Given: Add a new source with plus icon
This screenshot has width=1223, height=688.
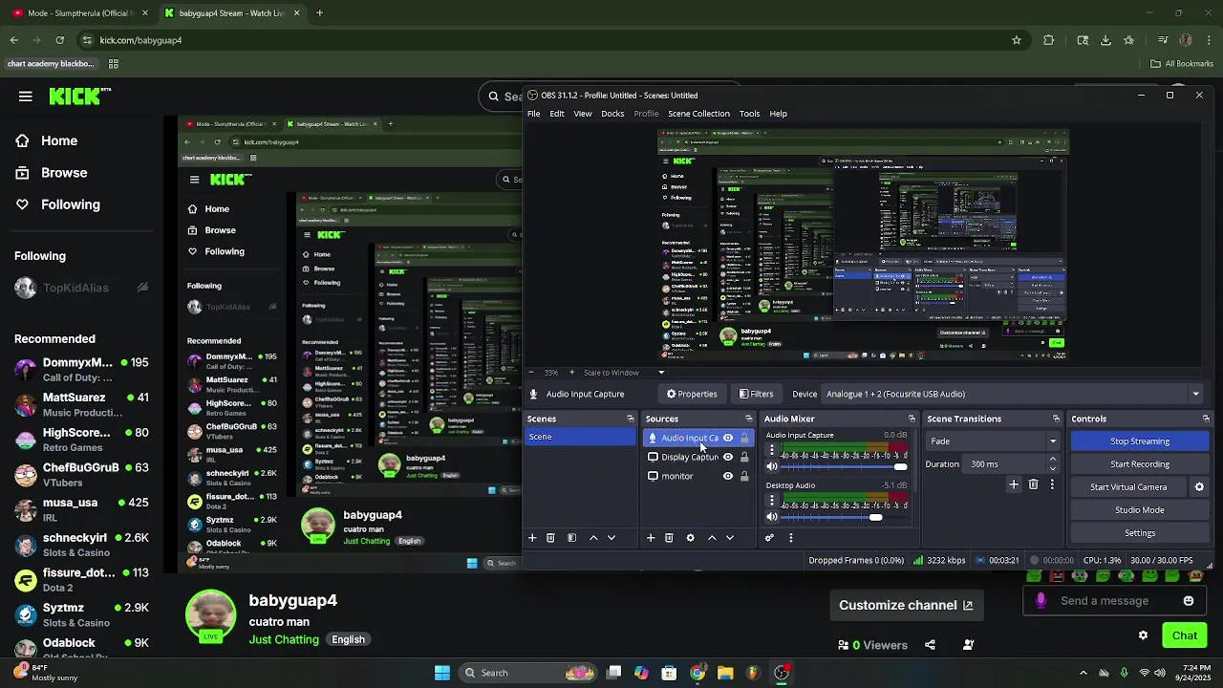Looking at the screenshot, I should (651, 538).
